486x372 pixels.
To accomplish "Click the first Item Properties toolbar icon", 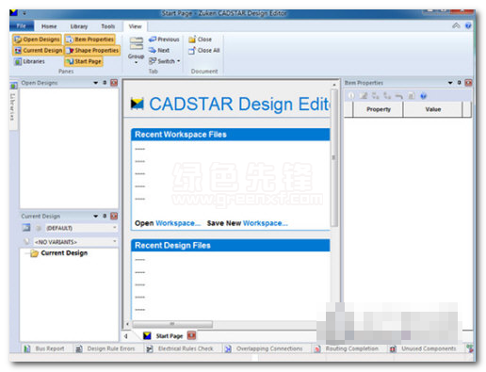I will (351, 96).
